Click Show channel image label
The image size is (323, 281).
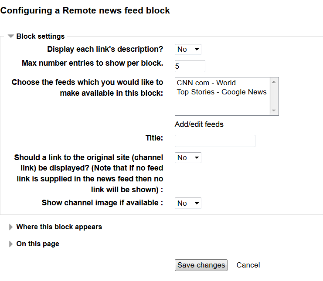[102, 203]
